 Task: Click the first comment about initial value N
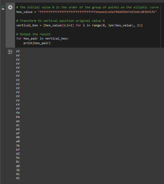pyautogui.click(x=87, y=7)
